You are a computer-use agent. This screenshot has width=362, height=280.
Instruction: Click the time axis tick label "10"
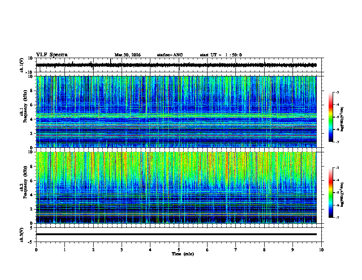321,250
